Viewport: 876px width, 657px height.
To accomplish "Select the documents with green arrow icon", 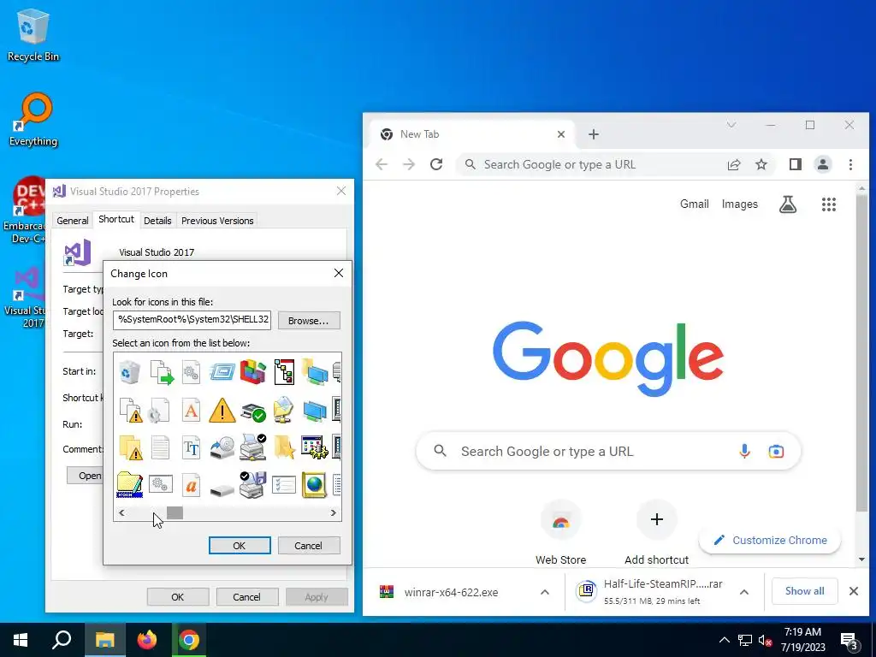I will tap(162, 372).
